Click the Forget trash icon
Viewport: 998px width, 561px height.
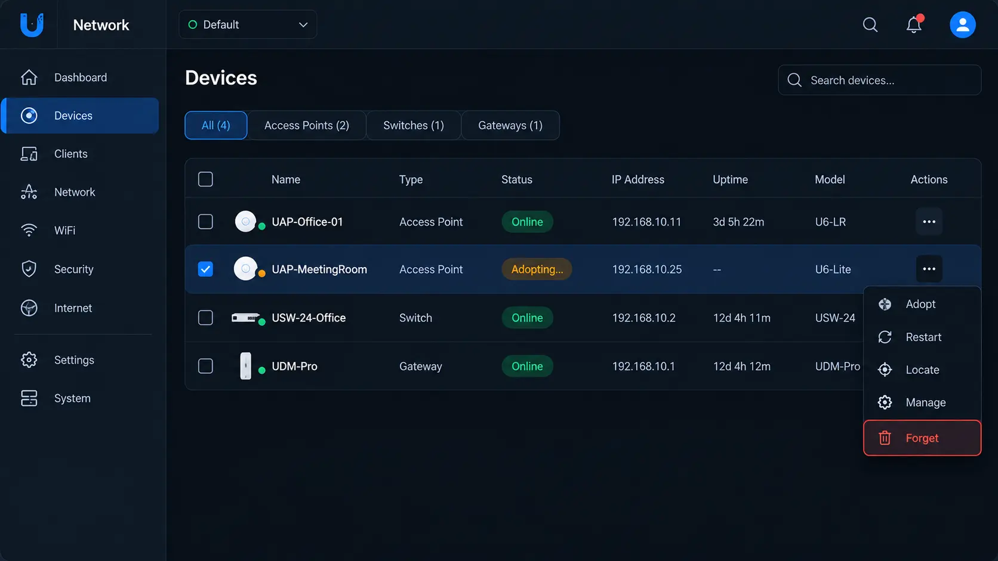(x=885, y=438)
